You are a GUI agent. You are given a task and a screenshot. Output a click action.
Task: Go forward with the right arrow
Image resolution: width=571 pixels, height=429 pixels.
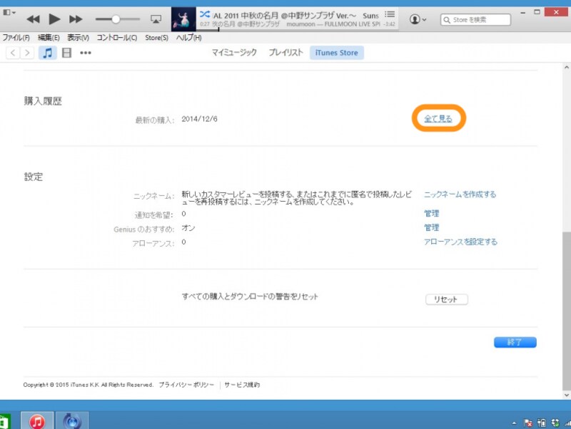point(27,53)
